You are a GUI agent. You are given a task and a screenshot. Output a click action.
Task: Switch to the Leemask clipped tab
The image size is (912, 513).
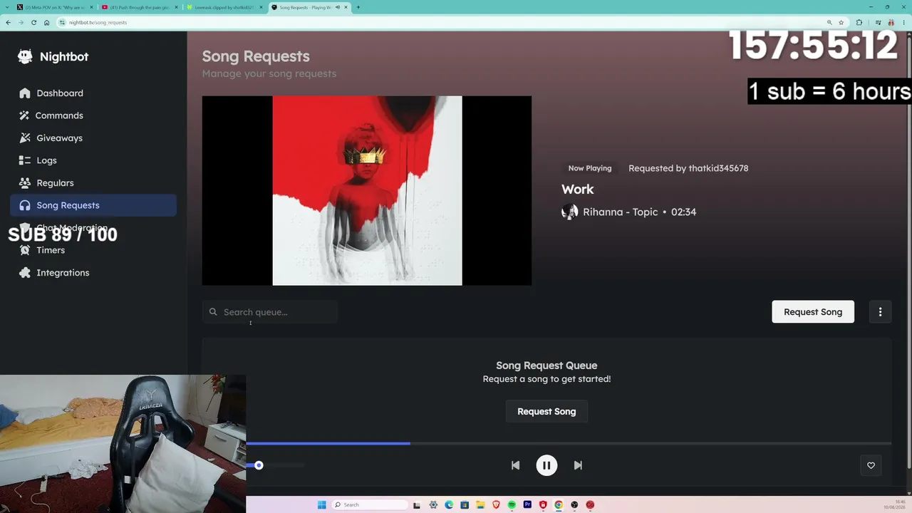coord(224,7)
